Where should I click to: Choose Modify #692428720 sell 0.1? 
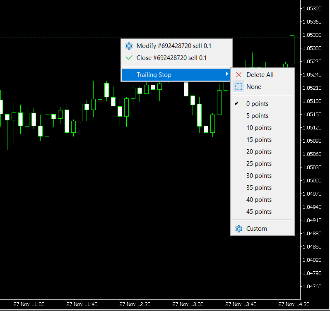[x=174, y=46]
